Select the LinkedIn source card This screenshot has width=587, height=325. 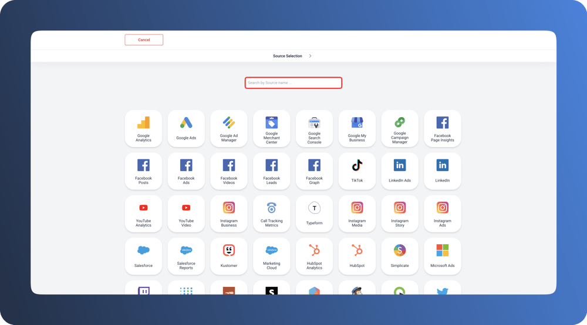coord(442,171)
